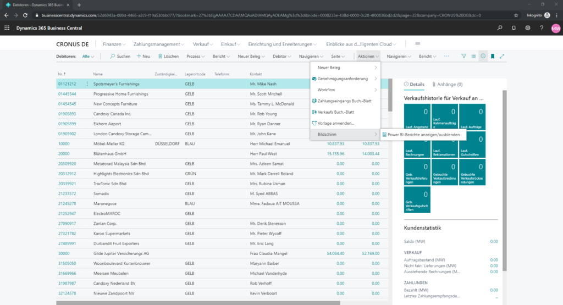Image resolution: width=563 pixels, height=305 pixels.
Task: Click the FactBox pane vertical scrollbar
Action: [505, 180]
